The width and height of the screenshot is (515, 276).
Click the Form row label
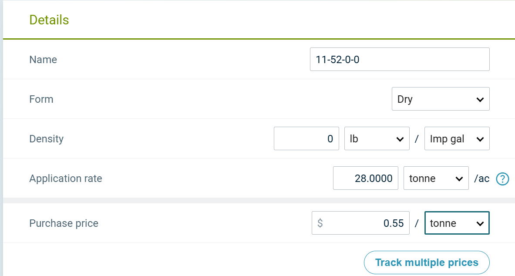pos(41,99)
